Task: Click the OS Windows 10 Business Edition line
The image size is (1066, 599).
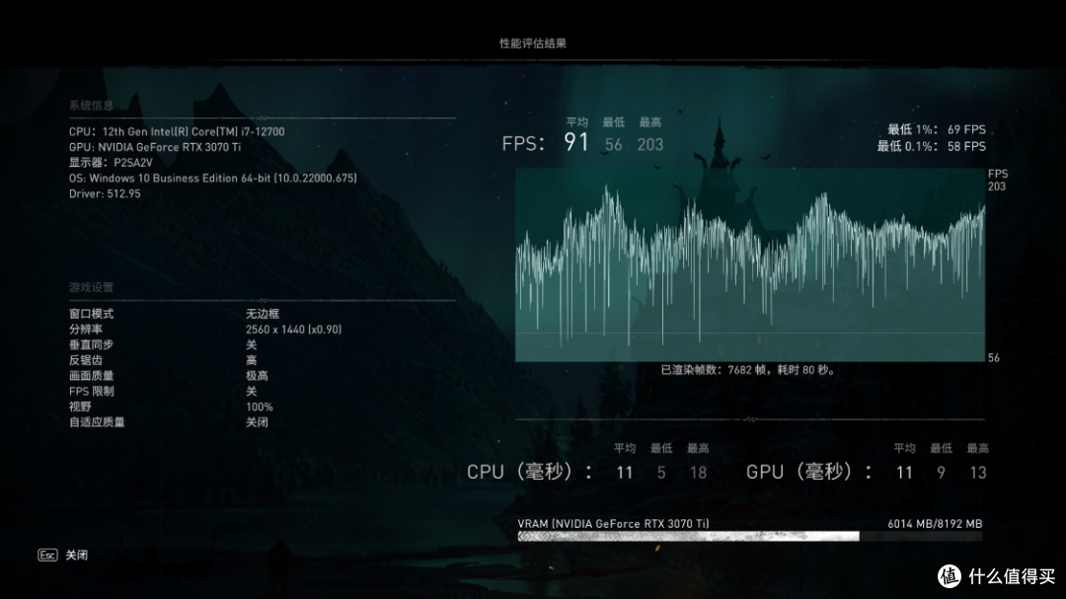Action: [x=213, y=179]
